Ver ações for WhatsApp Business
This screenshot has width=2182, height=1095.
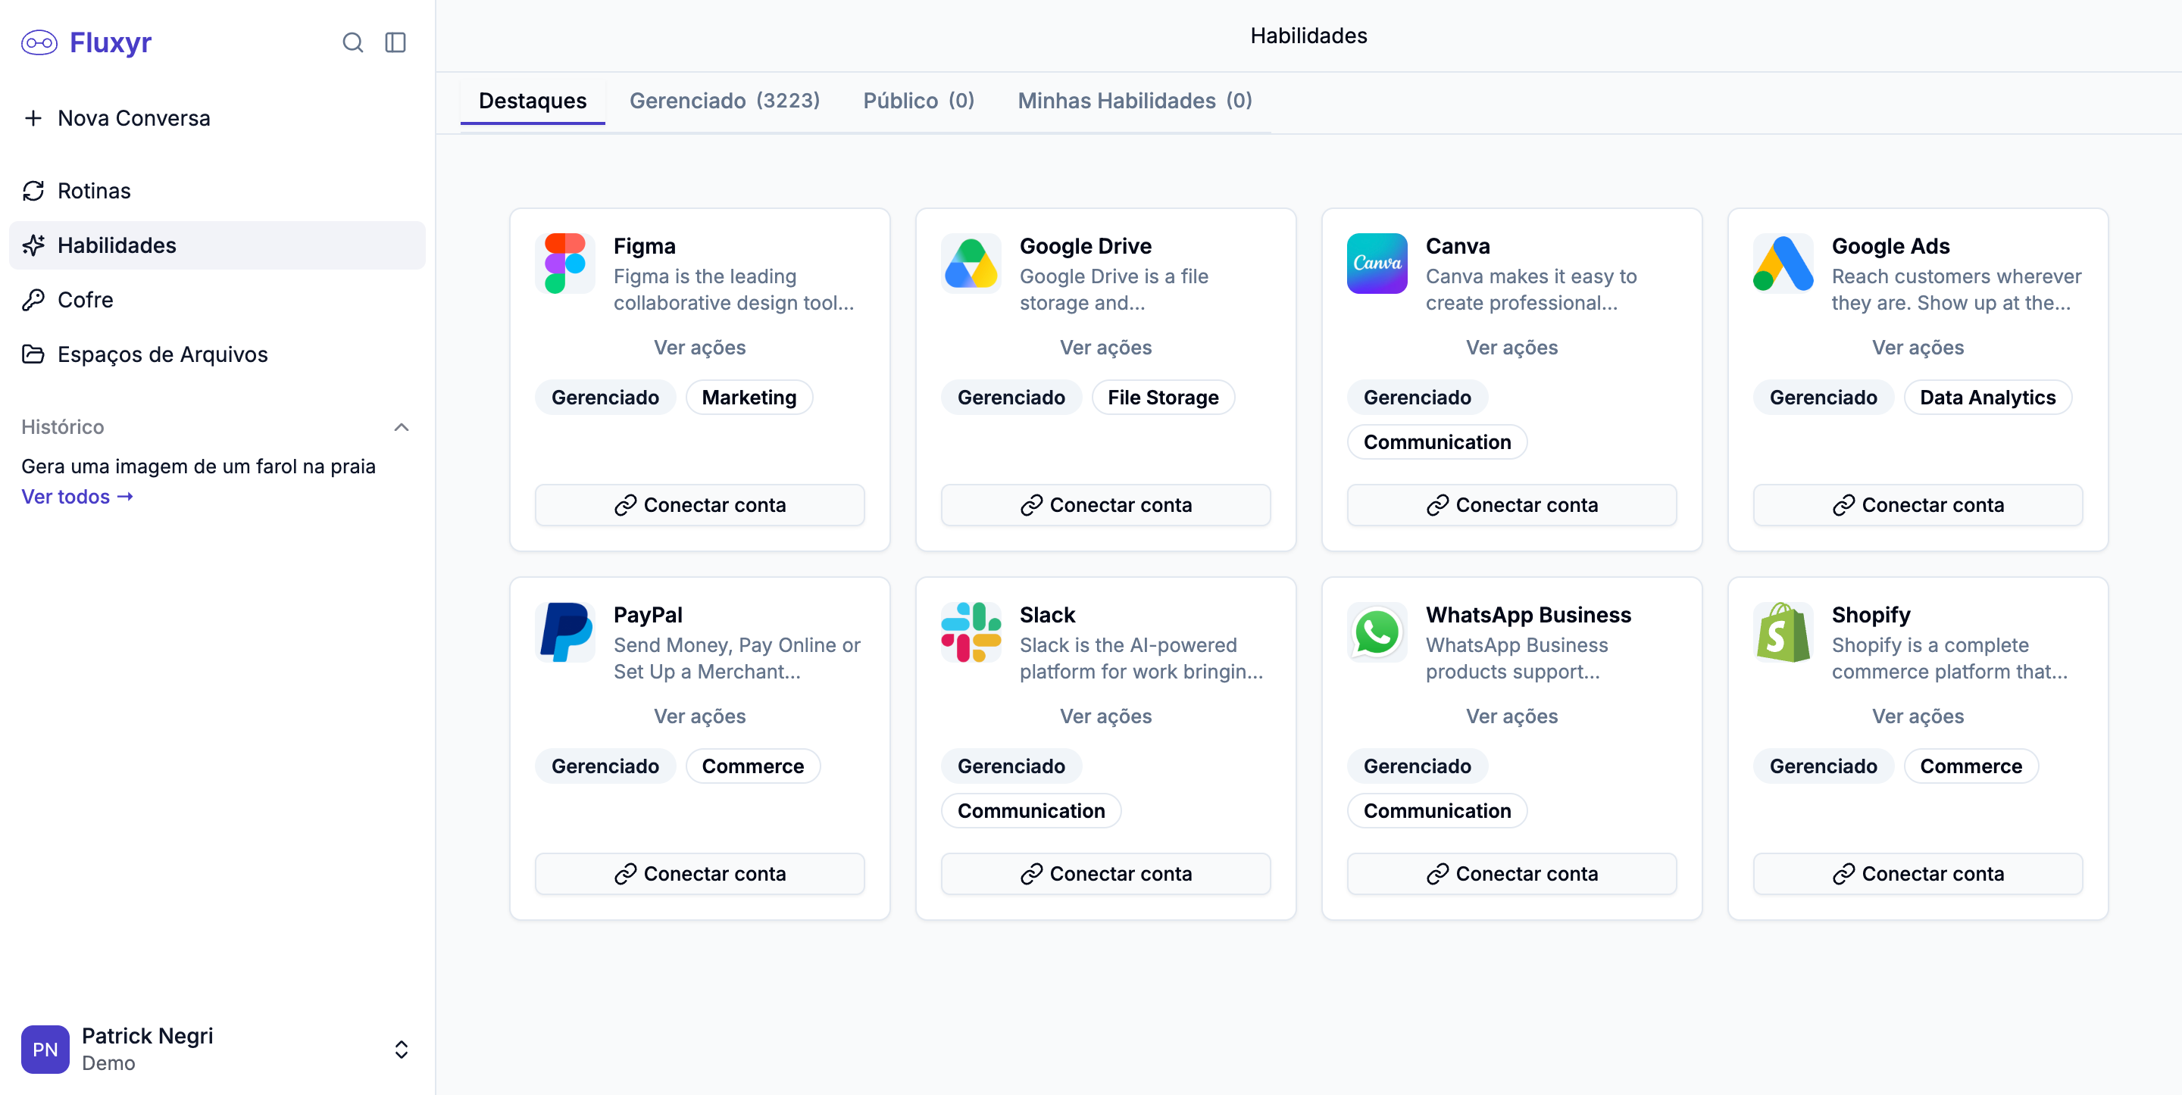click(1511, 716)
